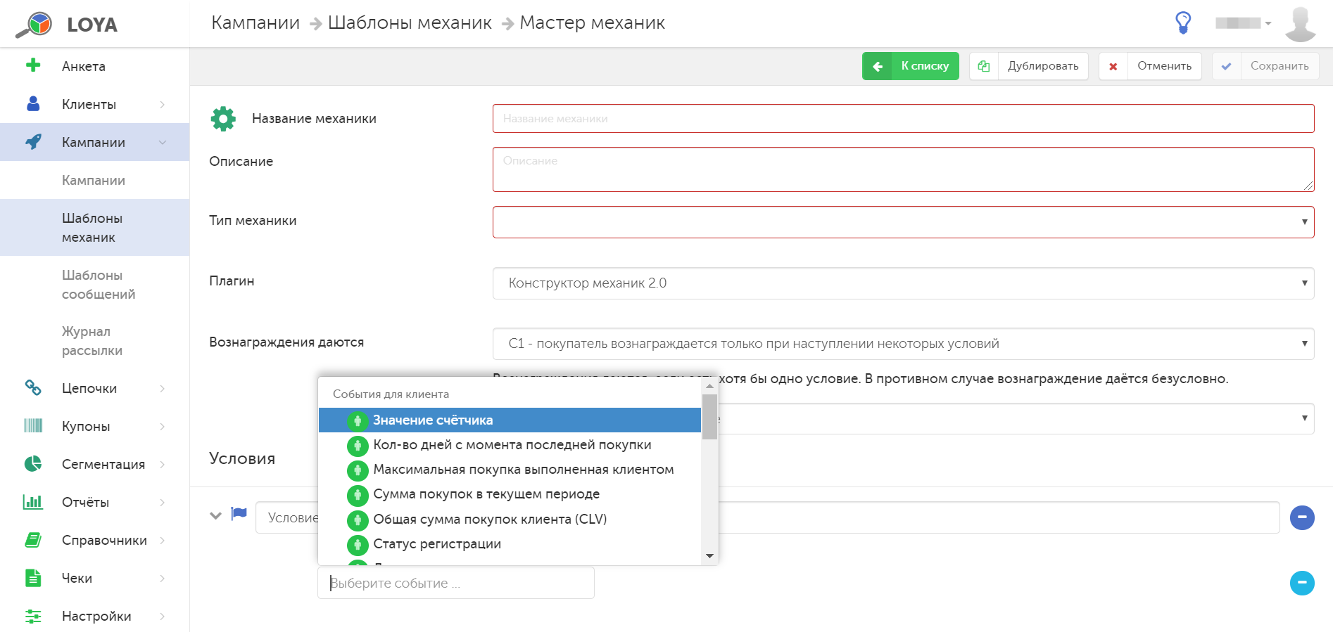Click the green plus Анкета icon
This screenshot has height=632, width=1333.
[33, 65]
